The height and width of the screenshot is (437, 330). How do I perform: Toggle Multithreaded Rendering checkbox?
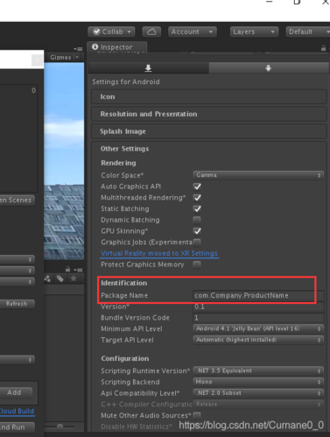coord(197,198)
